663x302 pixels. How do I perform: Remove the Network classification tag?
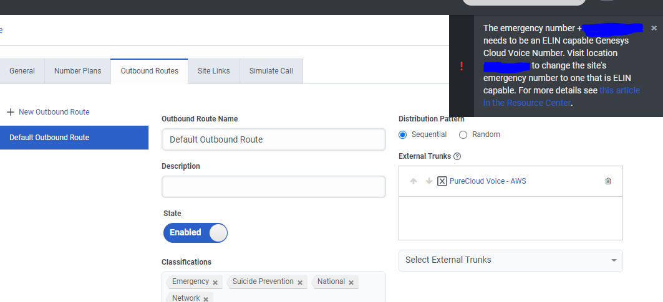(206, 299)
